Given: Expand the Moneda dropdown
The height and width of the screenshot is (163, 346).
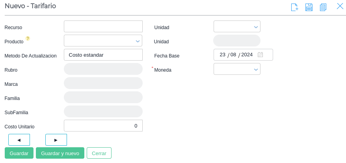Looking at the screenshot, I should (256, 69).
